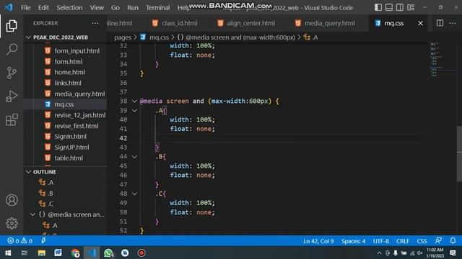Open the File menu
This screenshot has height=259, width=462.
pyautogui.click(x=26, y=8)
